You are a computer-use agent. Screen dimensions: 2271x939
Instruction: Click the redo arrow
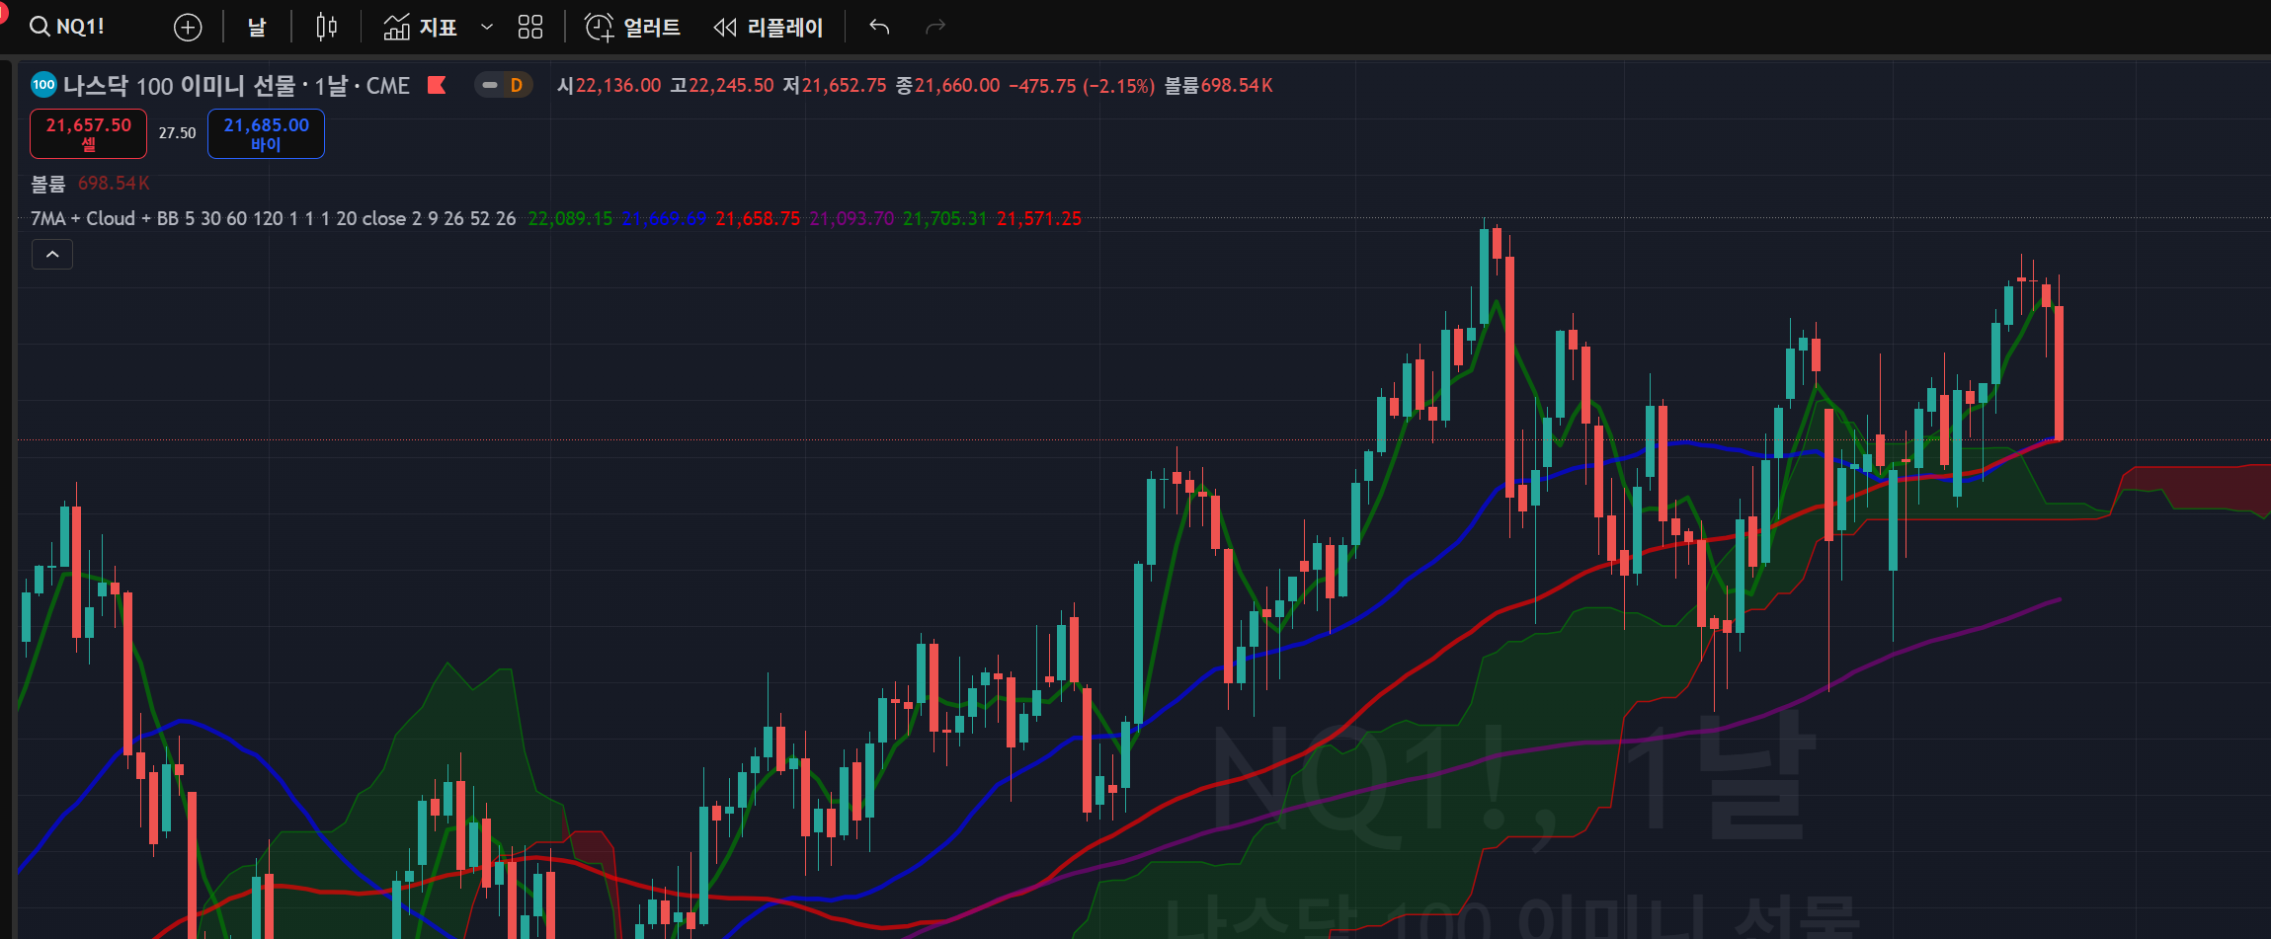coord(935,28)
